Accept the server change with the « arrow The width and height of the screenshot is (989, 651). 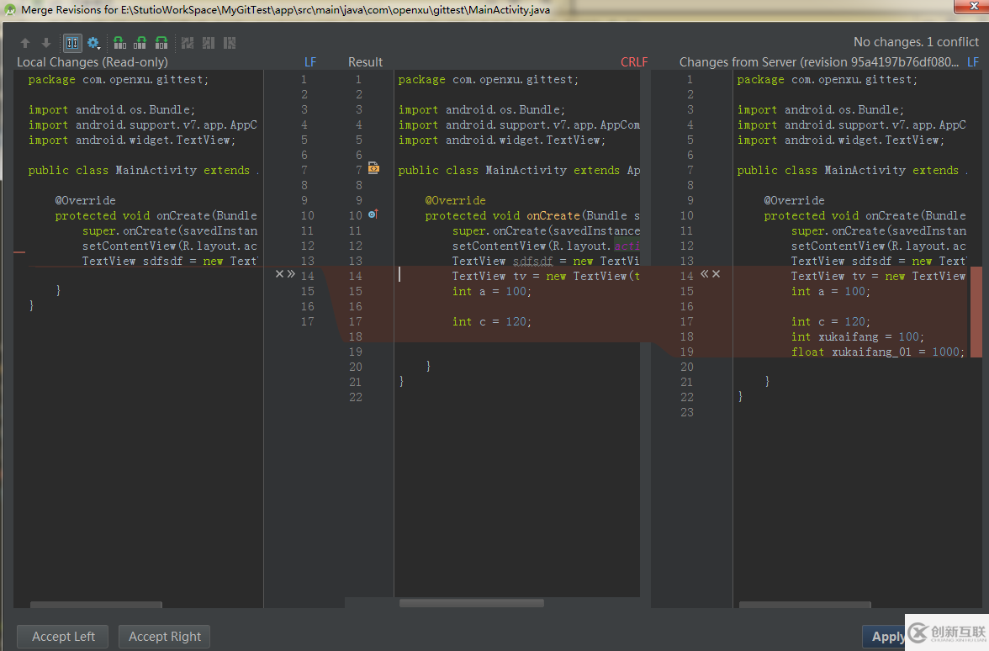click(x=705, y=274)
